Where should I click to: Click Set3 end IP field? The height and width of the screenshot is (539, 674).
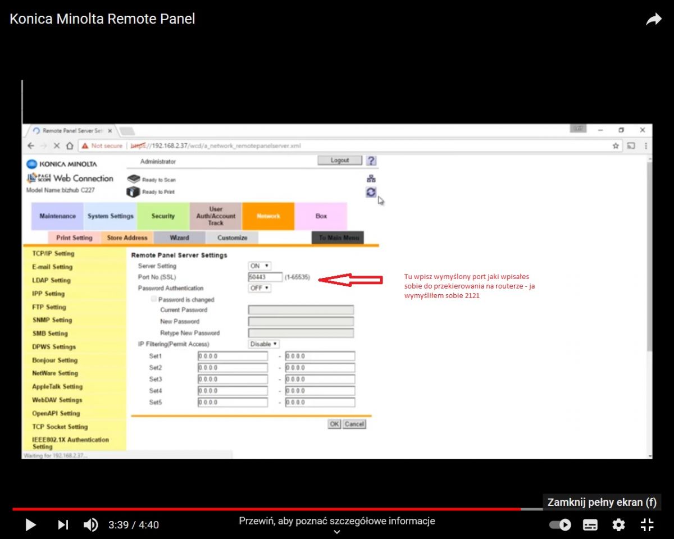320,380
